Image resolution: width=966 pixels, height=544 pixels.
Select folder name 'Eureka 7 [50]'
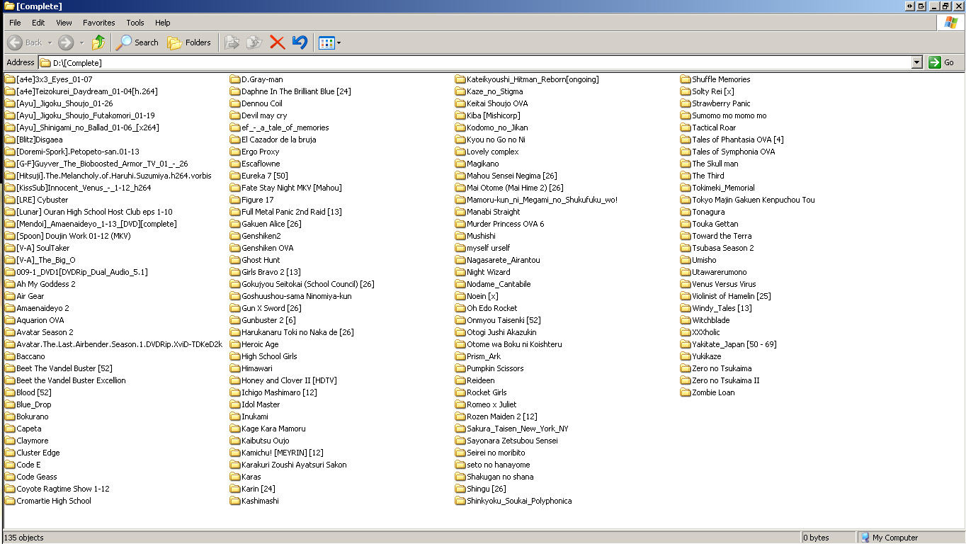[x=265, y=176]
